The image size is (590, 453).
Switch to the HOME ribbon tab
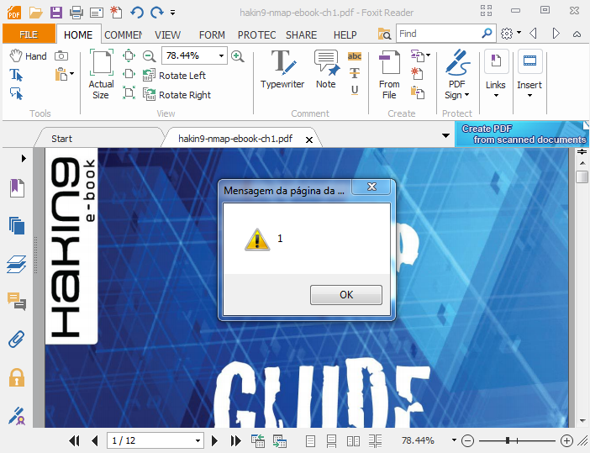tap(78, 34)
